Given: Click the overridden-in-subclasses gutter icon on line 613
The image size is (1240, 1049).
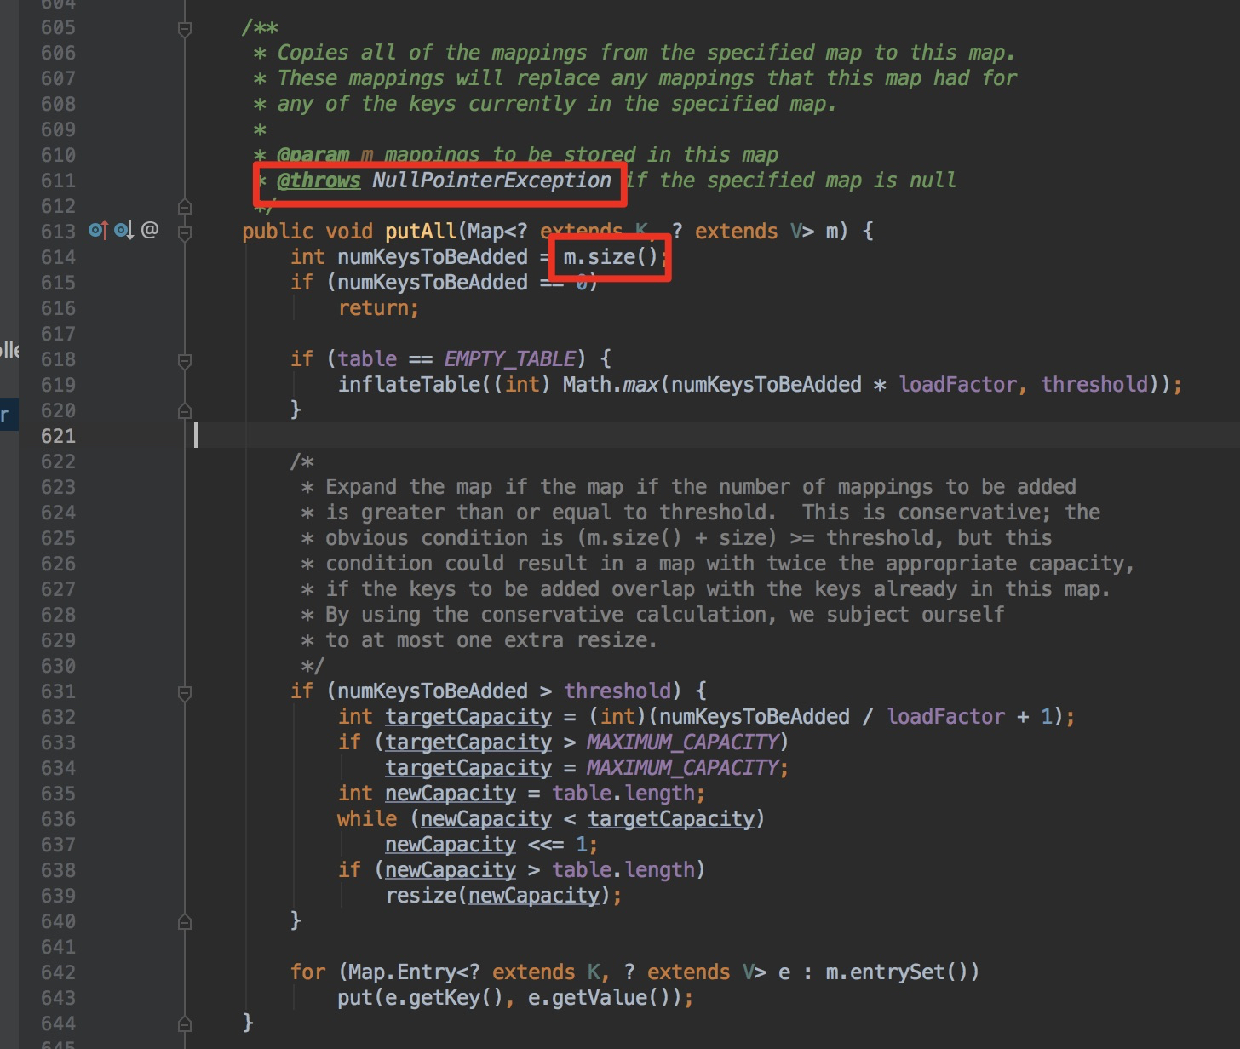Looking at the screenshot, I should (x=123, y=230).
